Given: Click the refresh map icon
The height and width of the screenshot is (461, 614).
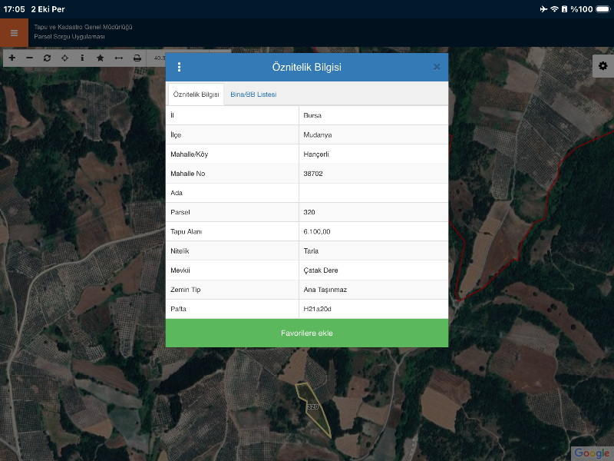Looking at the screenshot, I should (47, 58).
